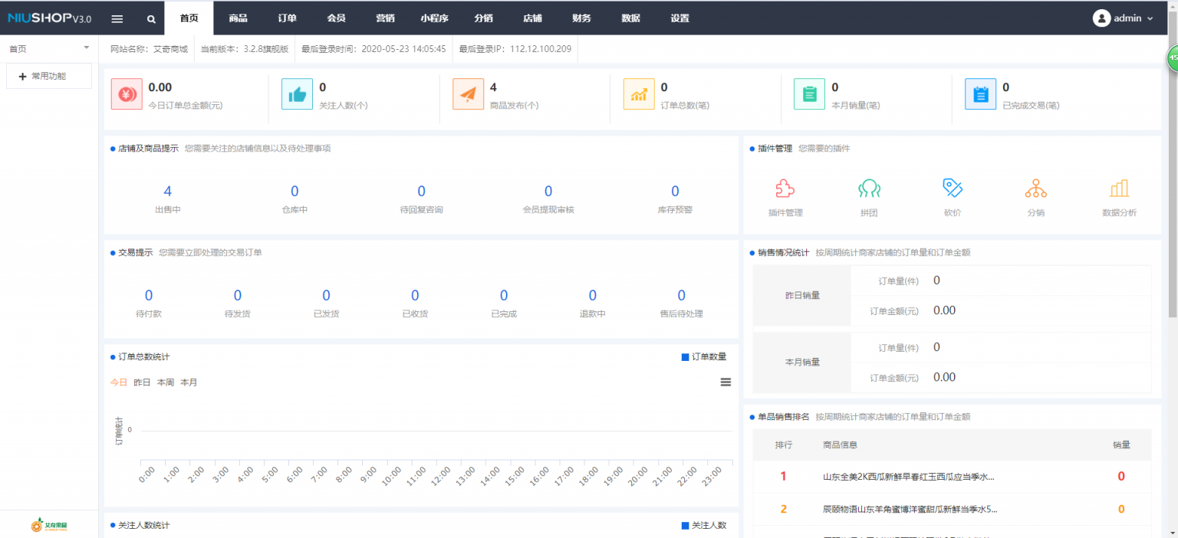Viewport: 1178px width, 538px height.
Task: Click the thumbs-up icon for 关注人数
Action: (298, 93)
